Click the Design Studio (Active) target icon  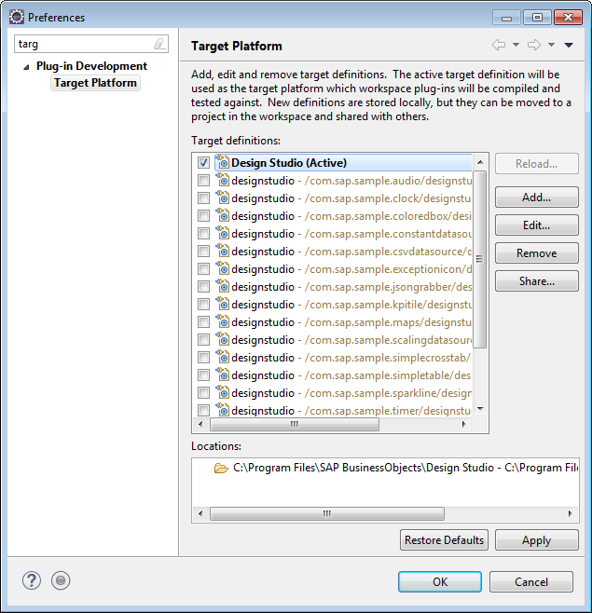pos(222,162)
